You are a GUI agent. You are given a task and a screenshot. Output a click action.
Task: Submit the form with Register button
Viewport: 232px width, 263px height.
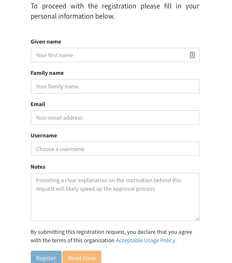46,257
